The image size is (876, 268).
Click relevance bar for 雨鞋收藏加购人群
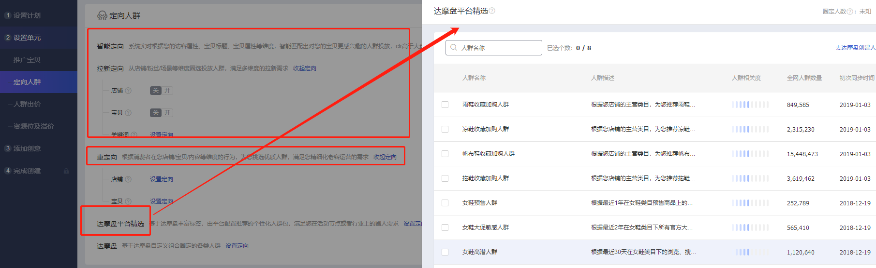(750, 105)
